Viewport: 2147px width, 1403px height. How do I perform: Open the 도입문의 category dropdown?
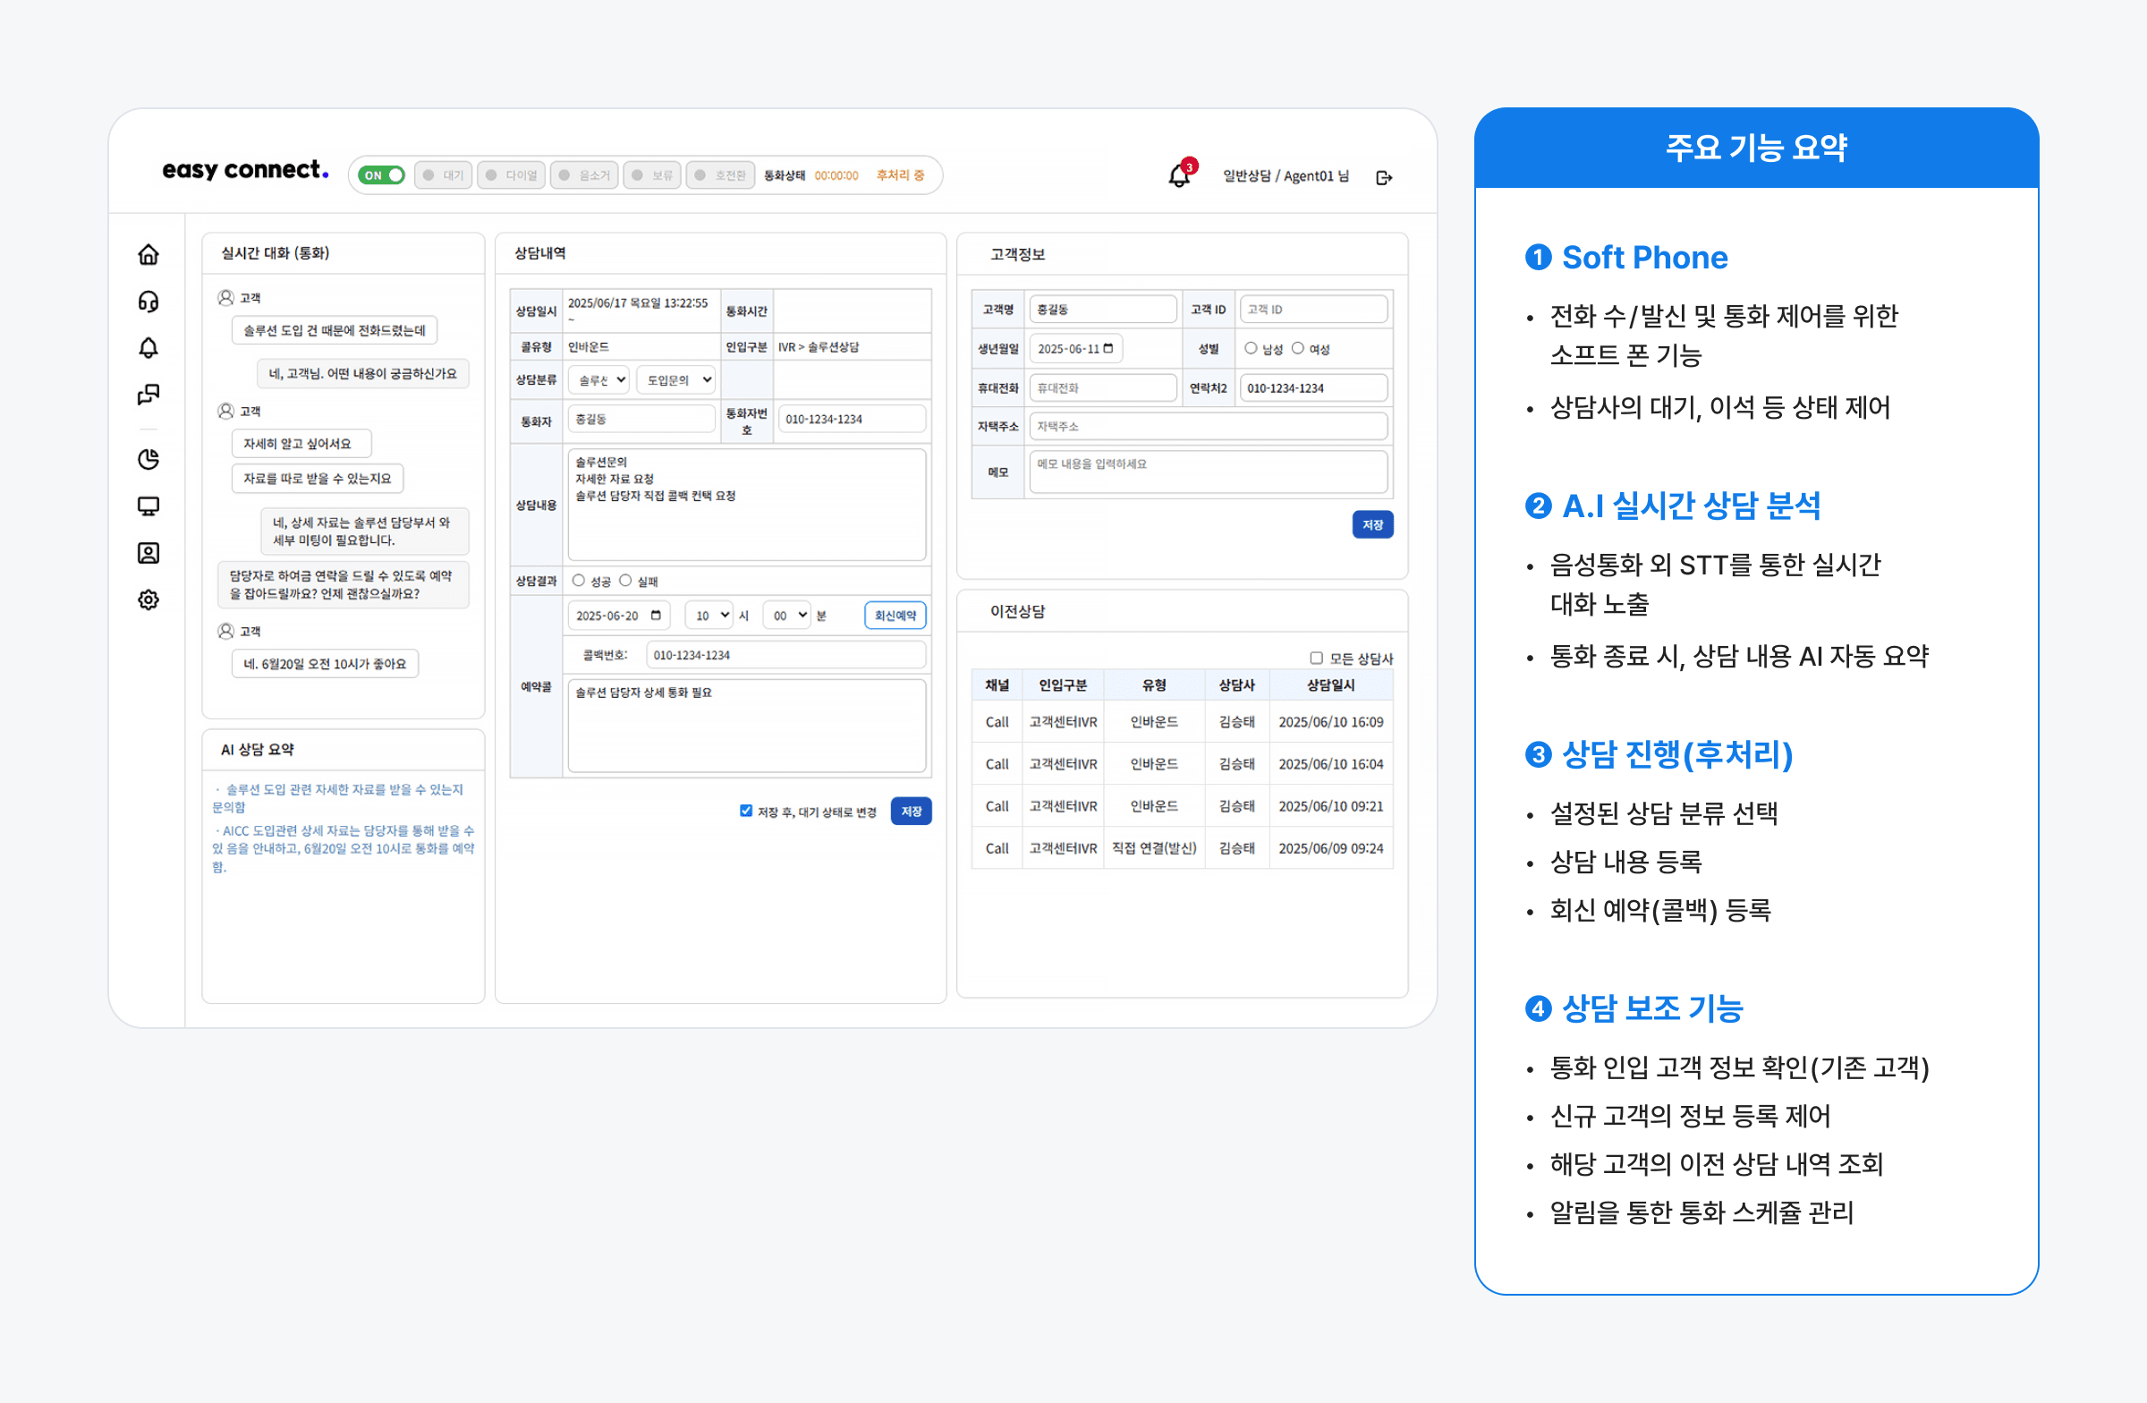677,381
